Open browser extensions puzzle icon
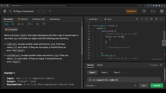 [x=156, y=5]
